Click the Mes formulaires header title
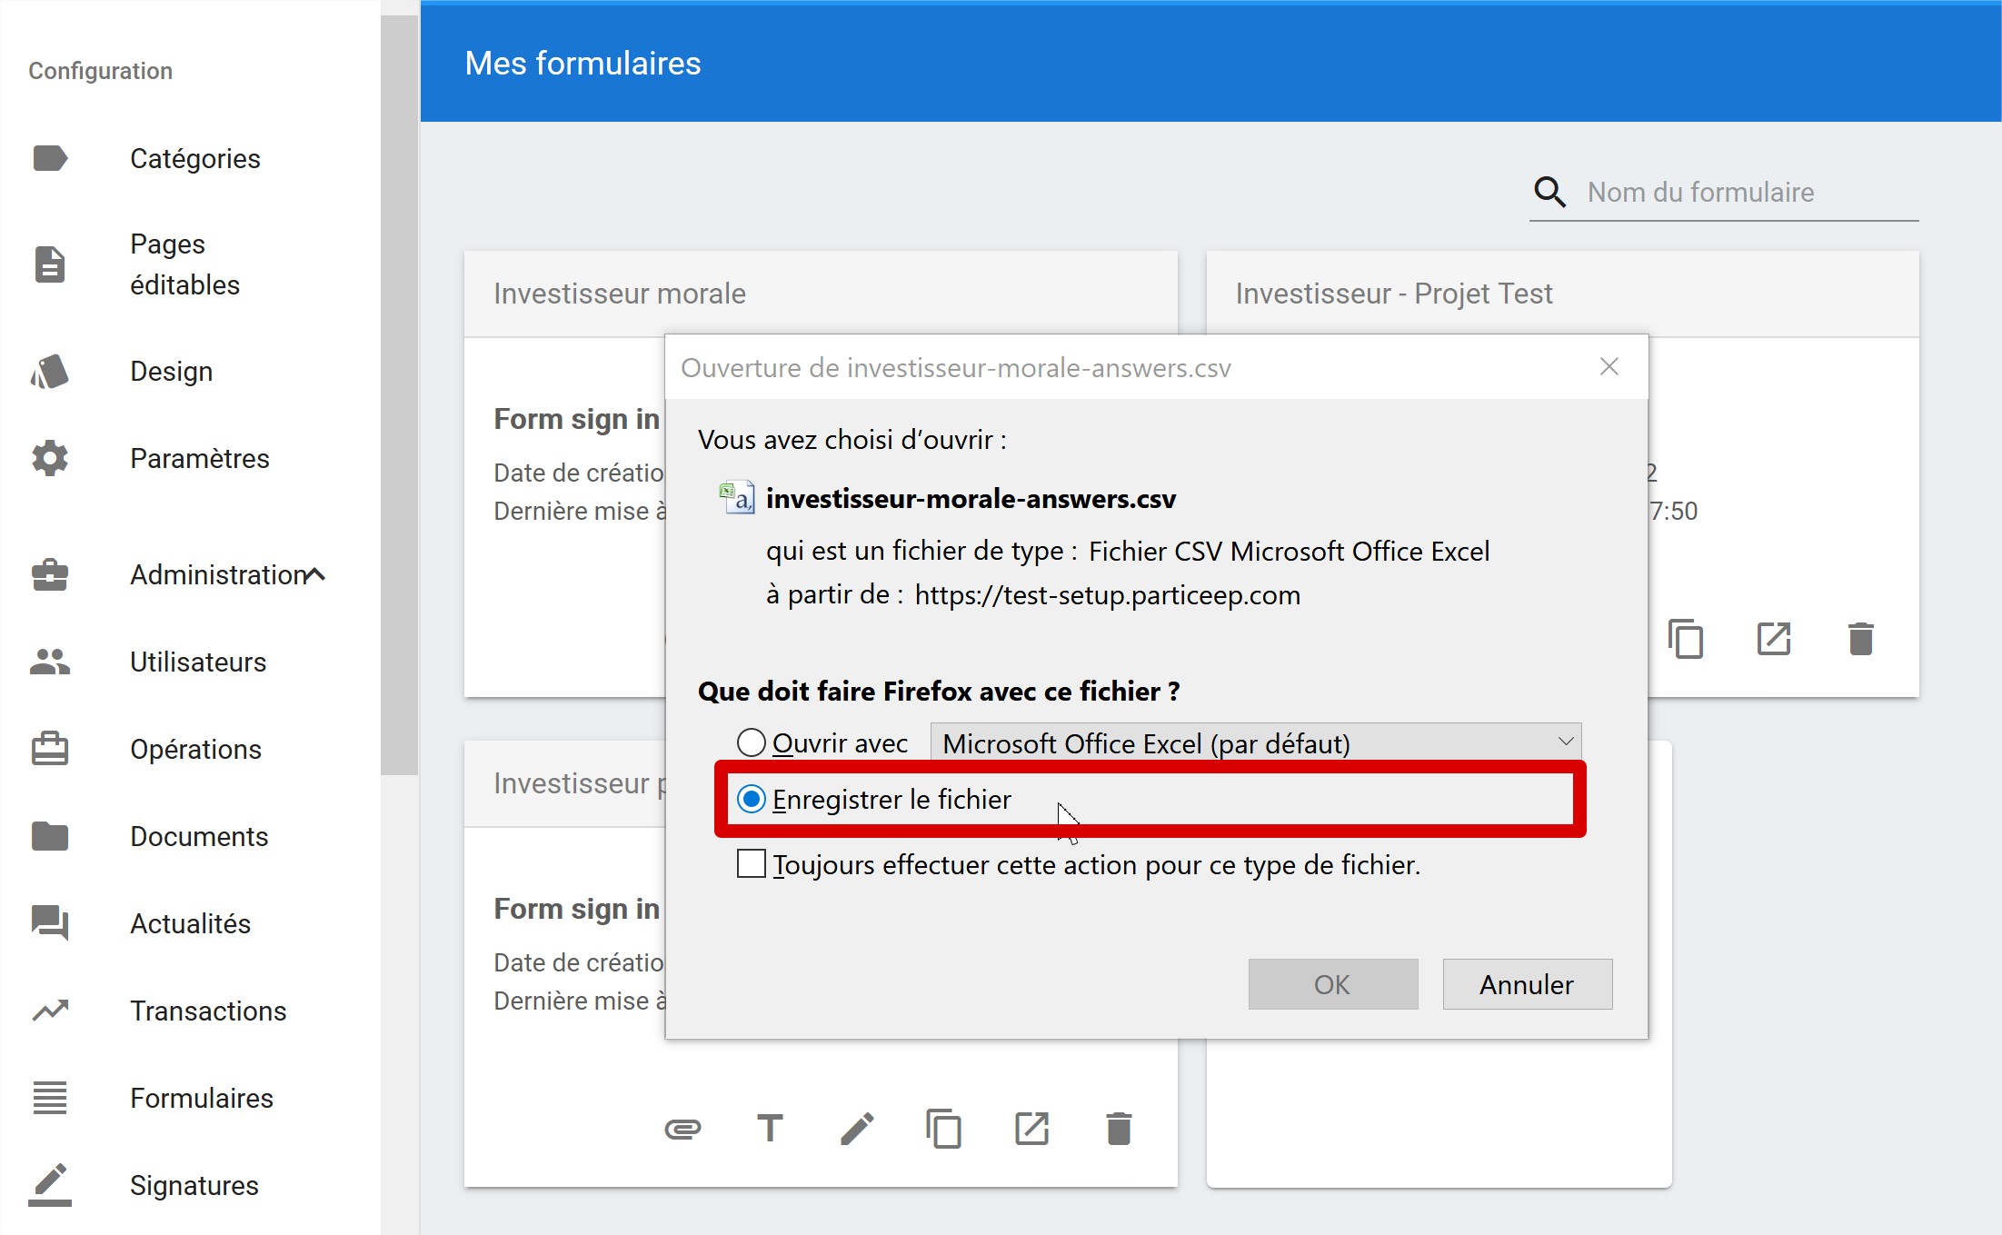This screenshot has width=2002, height=1235. (583, 63)
